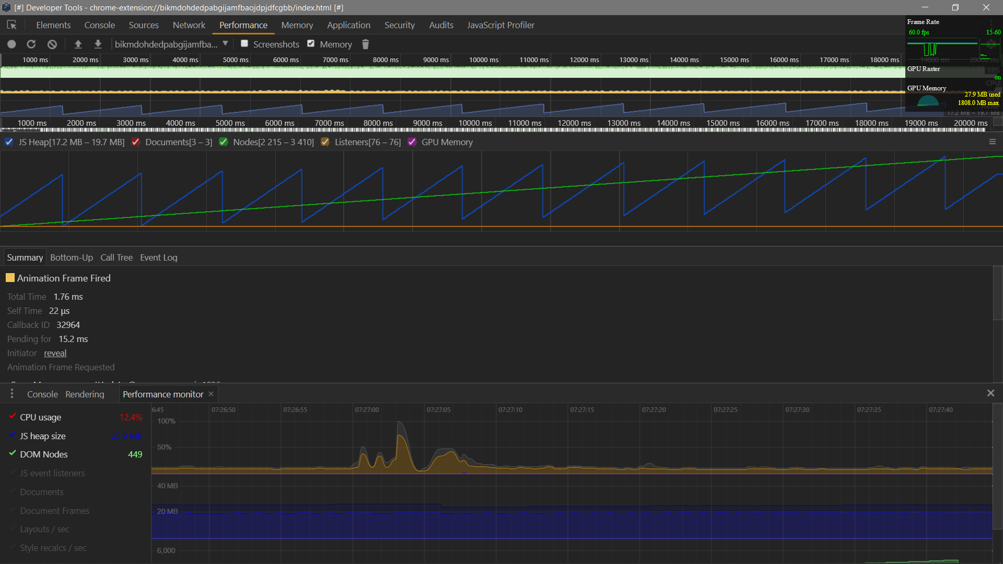Toggle the Nodes counter checkbox
1003x564 pixels.
click(x=223, y=142)
